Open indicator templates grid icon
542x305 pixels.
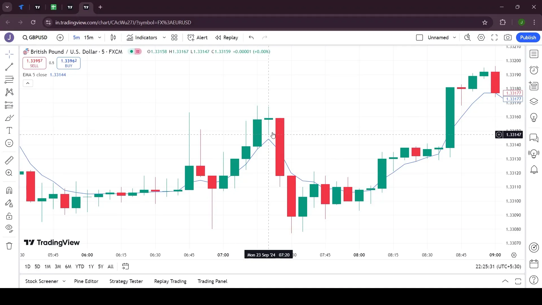[x=174, y=38]
